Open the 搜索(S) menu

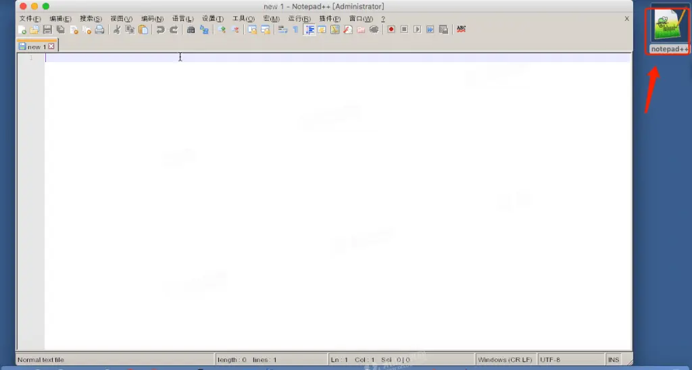click(91, 18)
